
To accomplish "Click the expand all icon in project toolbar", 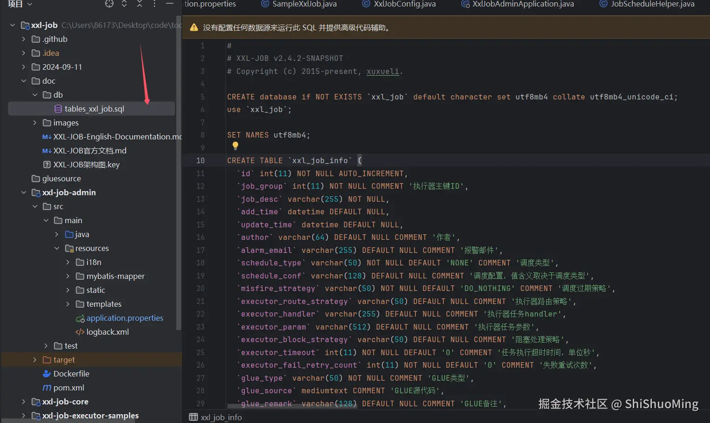I will pyautogui.click(x=124, y=4).
